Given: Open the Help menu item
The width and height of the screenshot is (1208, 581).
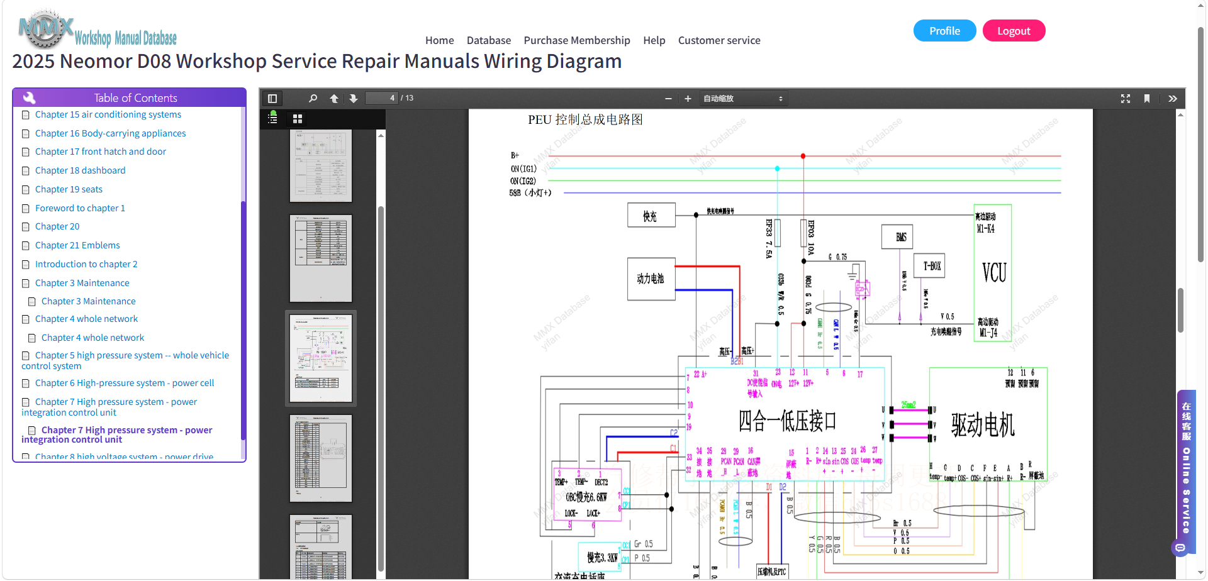Looking at the screenshot, I should click(654, 40).
